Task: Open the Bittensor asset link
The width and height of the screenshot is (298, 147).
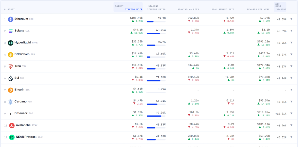Action: 21,113
